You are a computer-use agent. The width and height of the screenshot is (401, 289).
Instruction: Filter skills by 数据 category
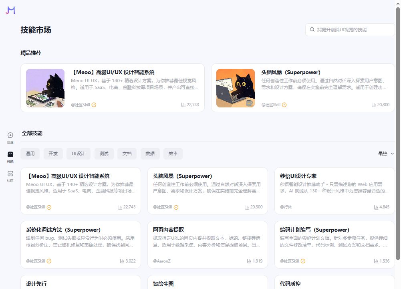point(150,154)
